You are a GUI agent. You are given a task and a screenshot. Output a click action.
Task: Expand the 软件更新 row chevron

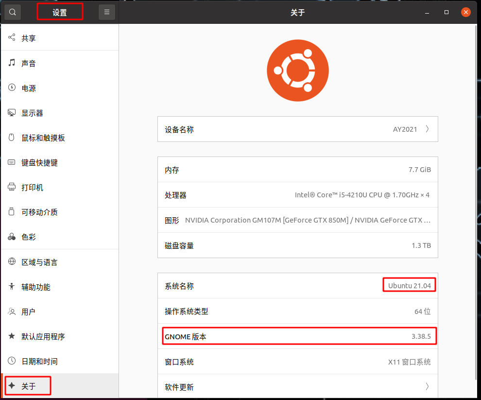pos(428,386)
